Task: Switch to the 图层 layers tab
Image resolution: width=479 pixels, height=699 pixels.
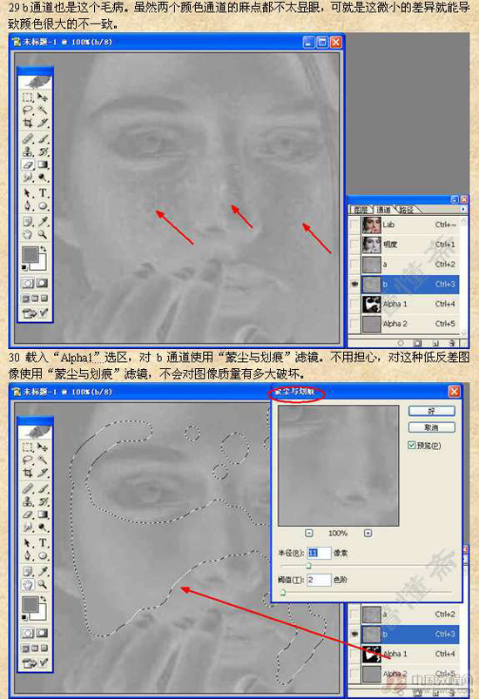Action: tap(361, 210)
